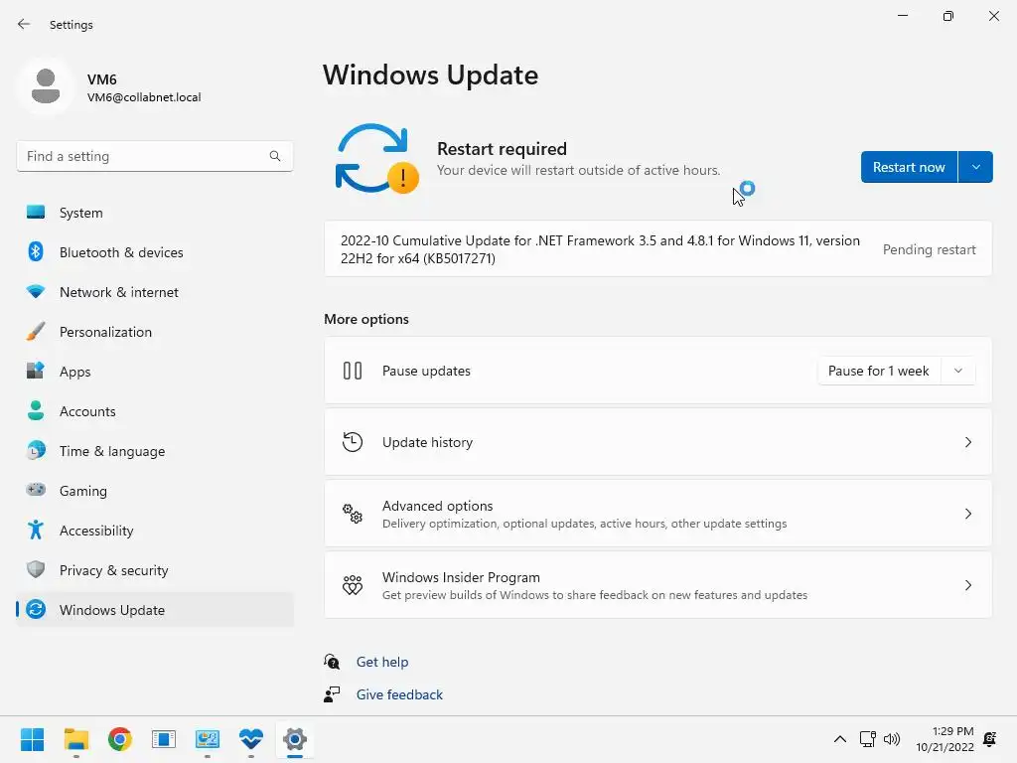1017x763 pixels.
Task: Click the restart required sync warning icon
Action: 376,159
